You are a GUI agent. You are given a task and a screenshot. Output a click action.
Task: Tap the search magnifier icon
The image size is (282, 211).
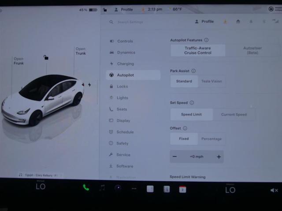[x=111, y=22]
